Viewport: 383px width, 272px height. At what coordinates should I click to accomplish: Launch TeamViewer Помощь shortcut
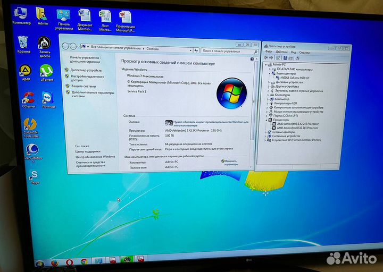coord(48,100)
